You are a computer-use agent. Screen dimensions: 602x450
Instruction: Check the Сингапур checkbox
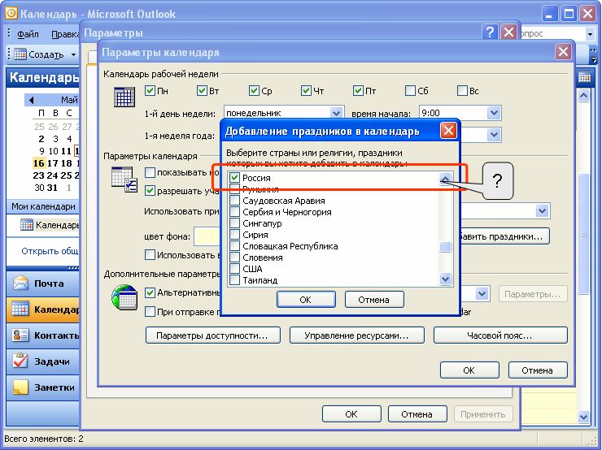coord(234,223)
